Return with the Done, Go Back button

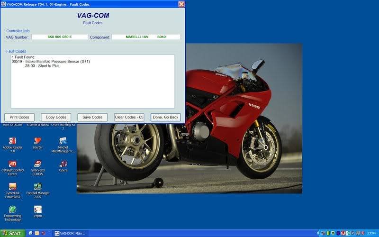coord(165,117)
